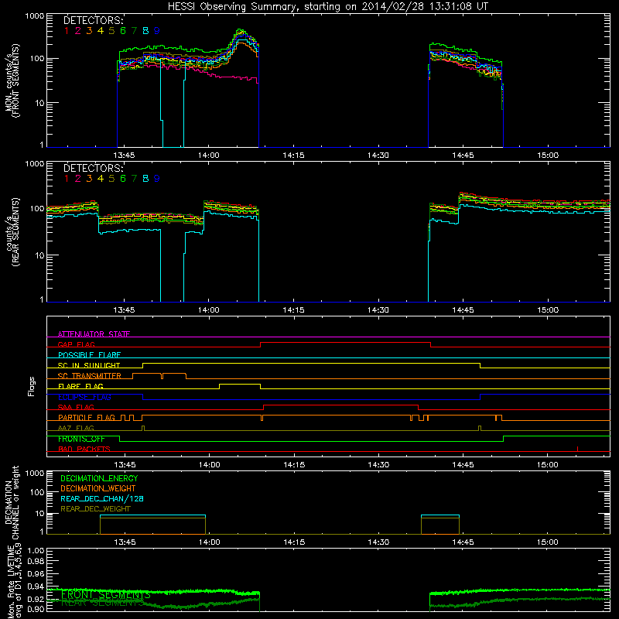Screen dimensions: 619x619
Task: Click REAR SEGMENTS label in livetime panel
Action: (x=103, y=603)
